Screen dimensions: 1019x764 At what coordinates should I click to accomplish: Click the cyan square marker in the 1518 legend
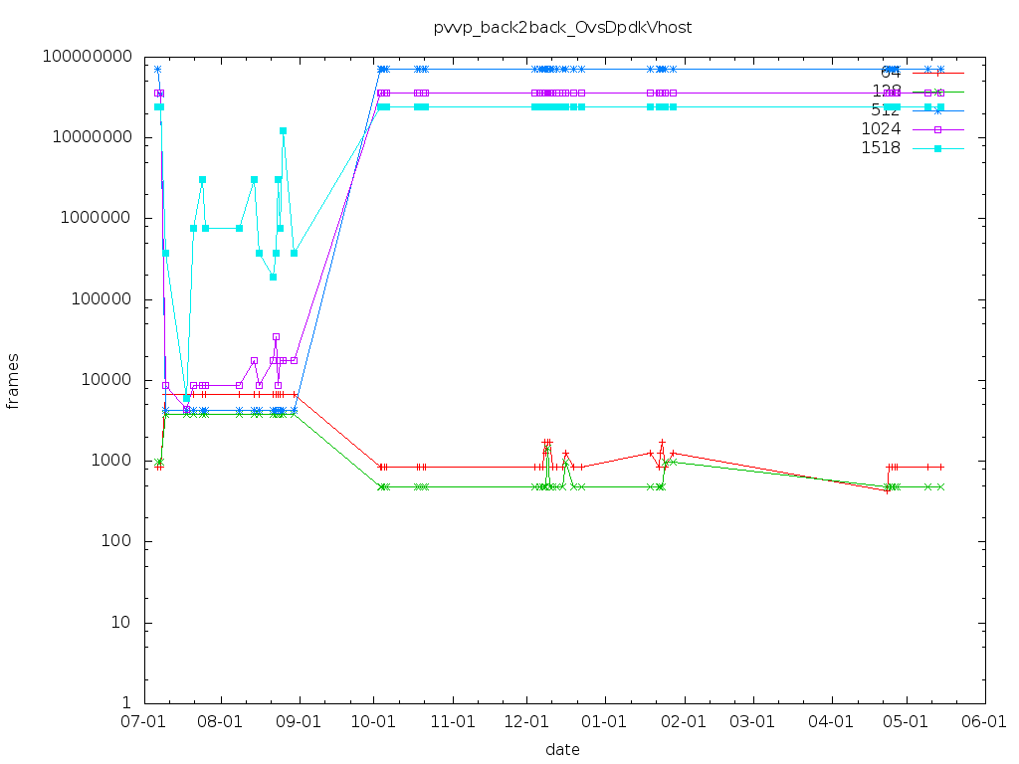(x=937, y=148)
